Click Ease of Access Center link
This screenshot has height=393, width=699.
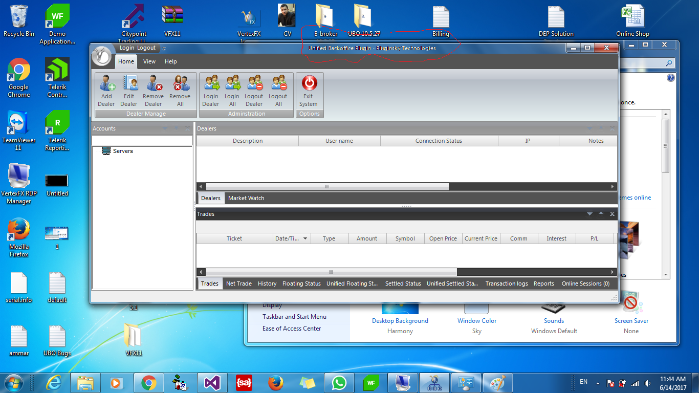tap(292, 329)
